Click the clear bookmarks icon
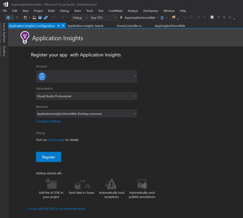This screenshot has height=218, width=243. 229,17
